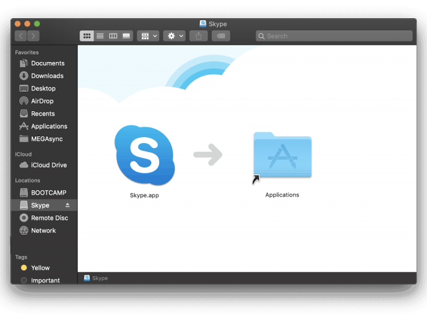Viewport: 427px width, 320px height.
Task: Open Applications in the sidebar favorites
Action: click(x=44, y=126)
